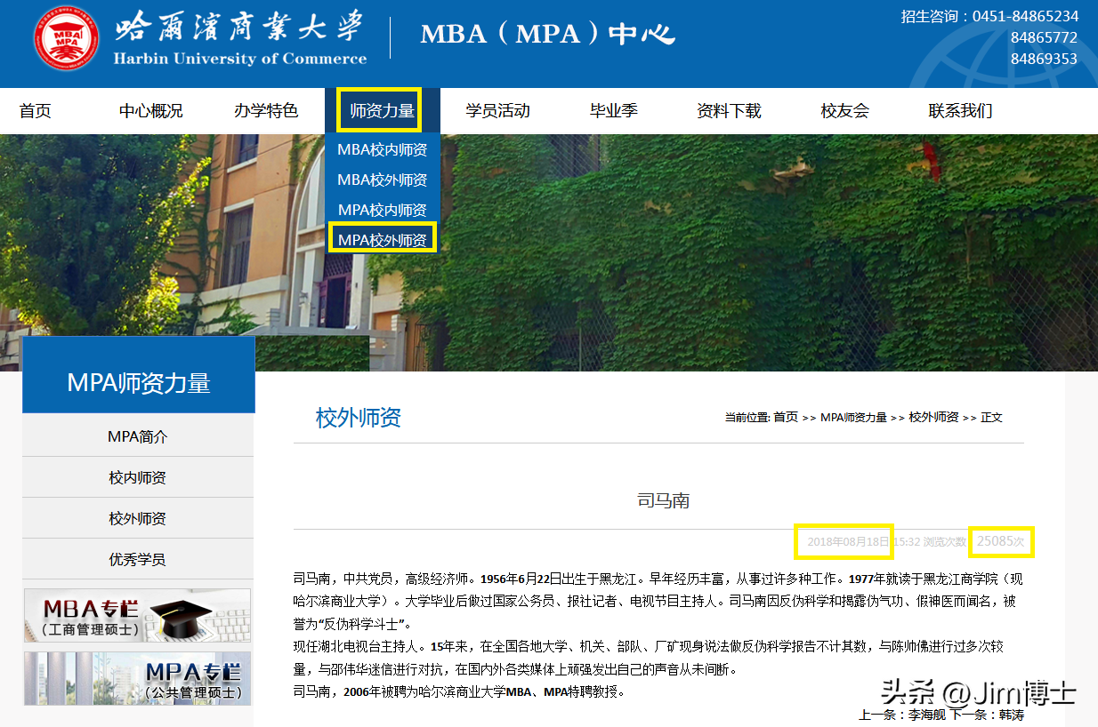1098x727 pixels.
Task: Click the Harbin University of Commerce logo emblem
Action: click(x=67, y=38)
